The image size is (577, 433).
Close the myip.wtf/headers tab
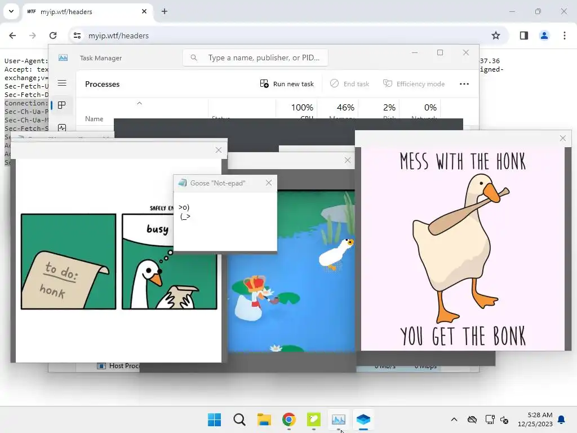tap(144, 11)
